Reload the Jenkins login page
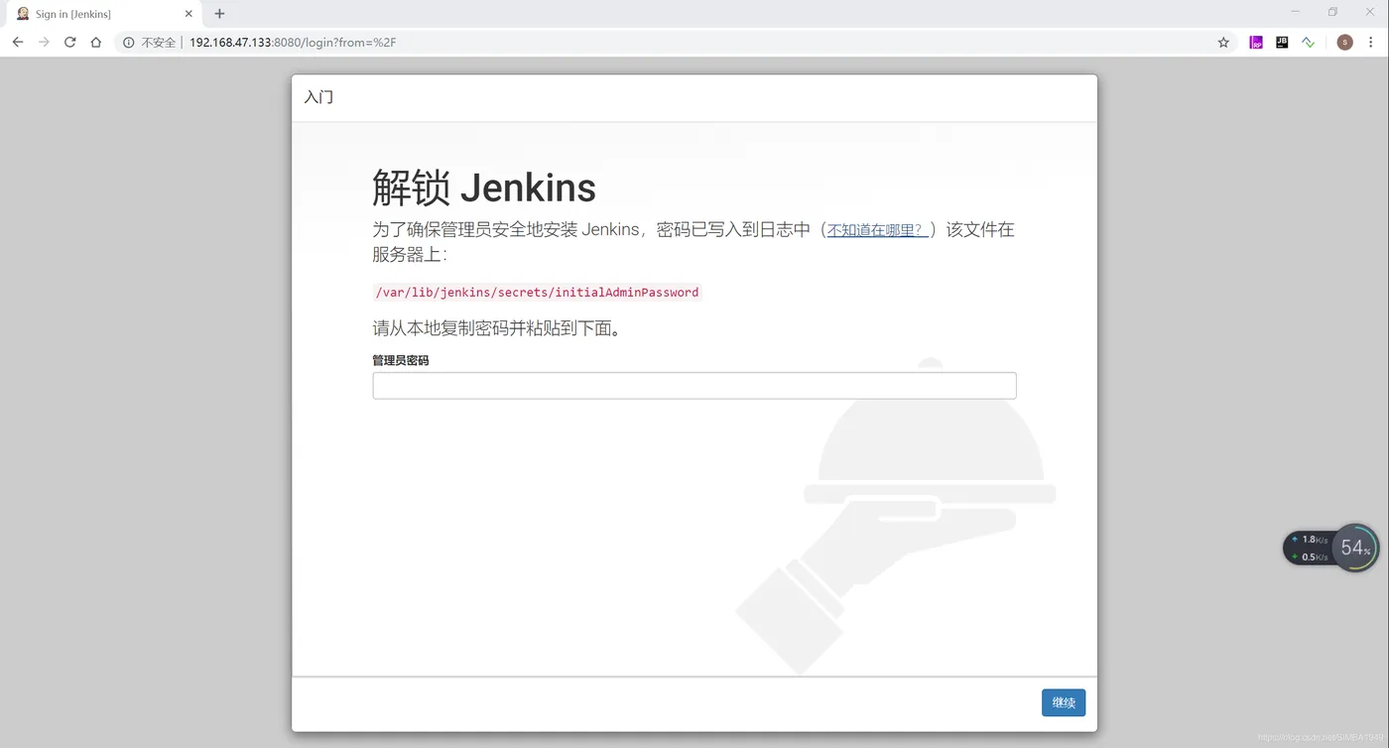Image resolution: width=1389 pixels, height=748 pixels. (x=69, y=42)
